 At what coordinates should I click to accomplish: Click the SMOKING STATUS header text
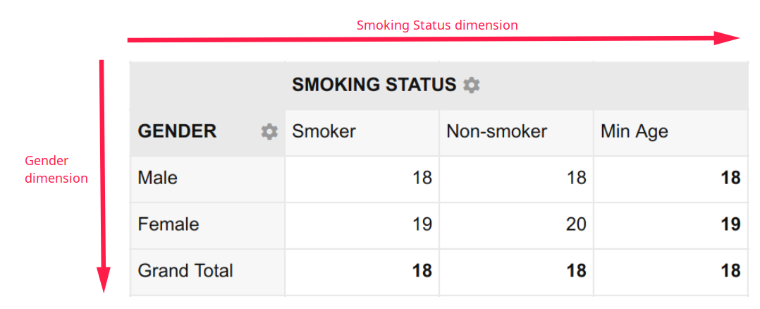374,85
